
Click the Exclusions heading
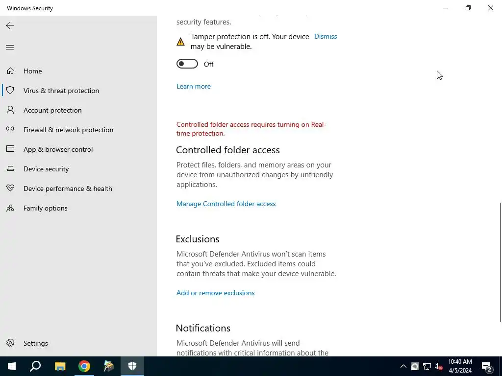point(198,239)
